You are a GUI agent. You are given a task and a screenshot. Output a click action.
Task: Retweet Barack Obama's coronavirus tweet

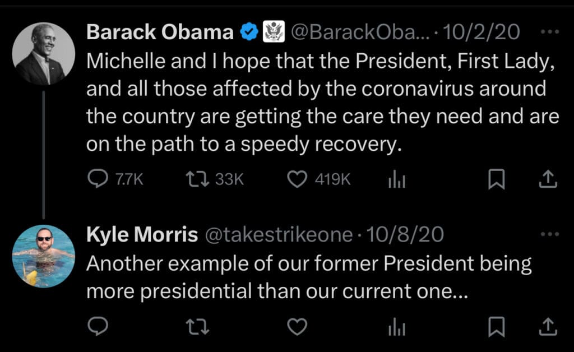197,179
